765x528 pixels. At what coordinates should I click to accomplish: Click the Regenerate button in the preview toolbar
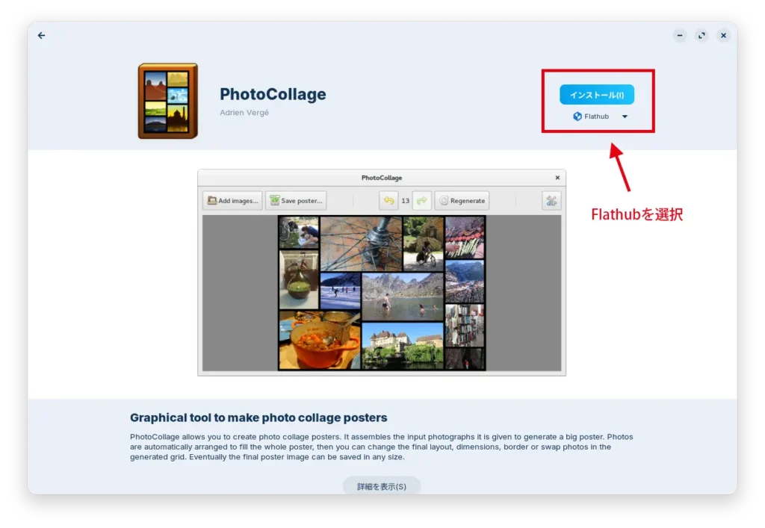tap(462, 200)
